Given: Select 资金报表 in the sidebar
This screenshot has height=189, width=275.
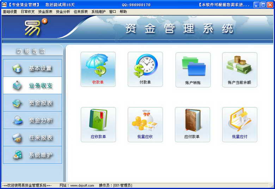Looking at the screenshot, I should (32, 103).
